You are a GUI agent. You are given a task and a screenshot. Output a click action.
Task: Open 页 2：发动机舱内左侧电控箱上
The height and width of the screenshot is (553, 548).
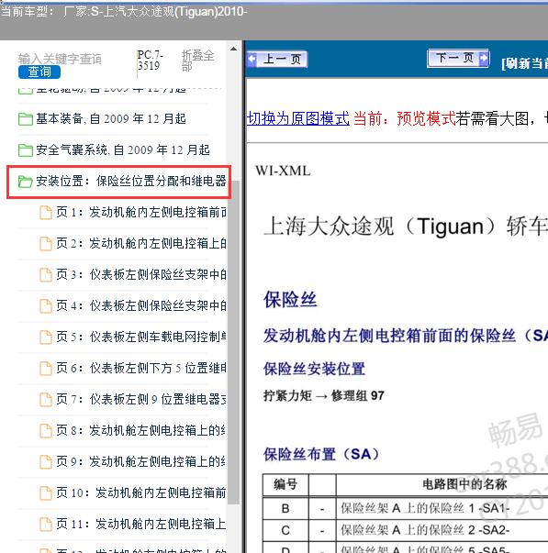(x=141, y=243)
